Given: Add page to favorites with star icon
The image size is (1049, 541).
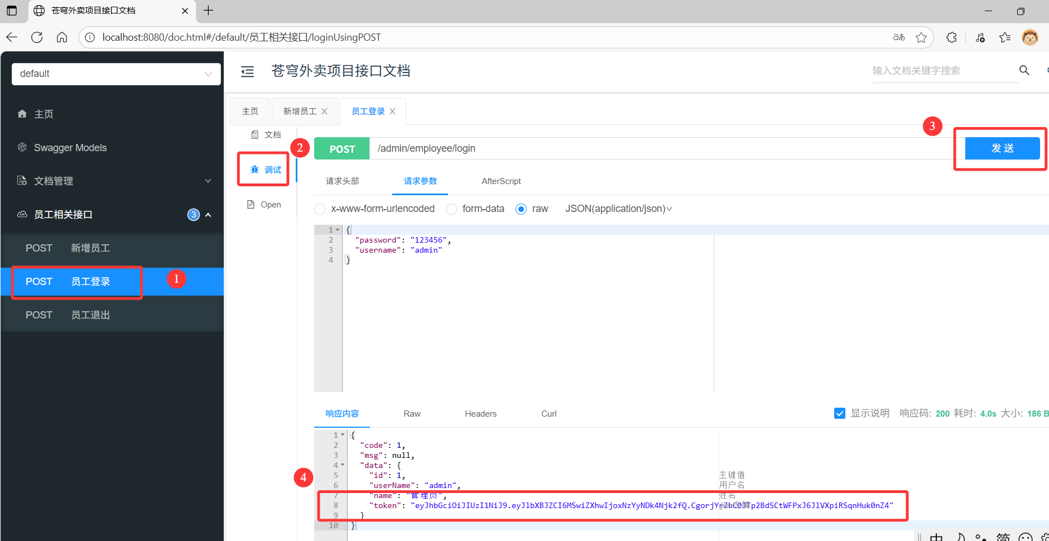Looking at the screenshot, I should pyautogui.click(x=921, y=37).
